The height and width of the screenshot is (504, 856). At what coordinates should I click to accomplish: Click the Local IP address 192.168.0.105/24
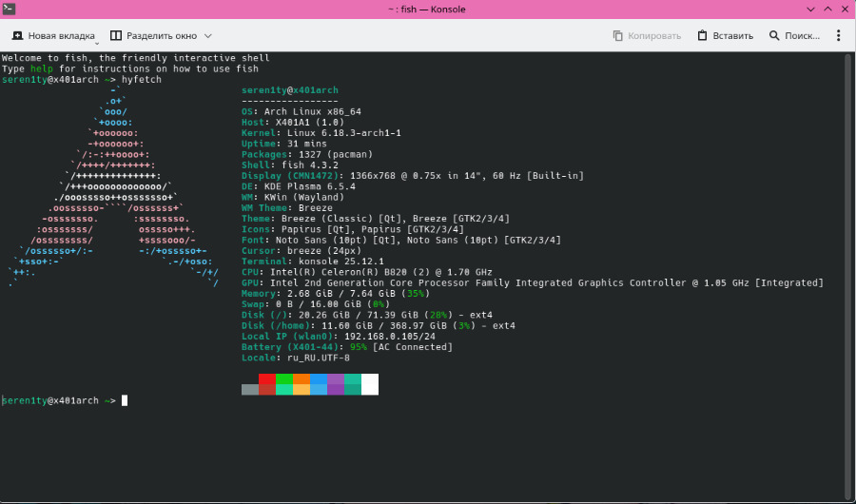tap(388, 336)
